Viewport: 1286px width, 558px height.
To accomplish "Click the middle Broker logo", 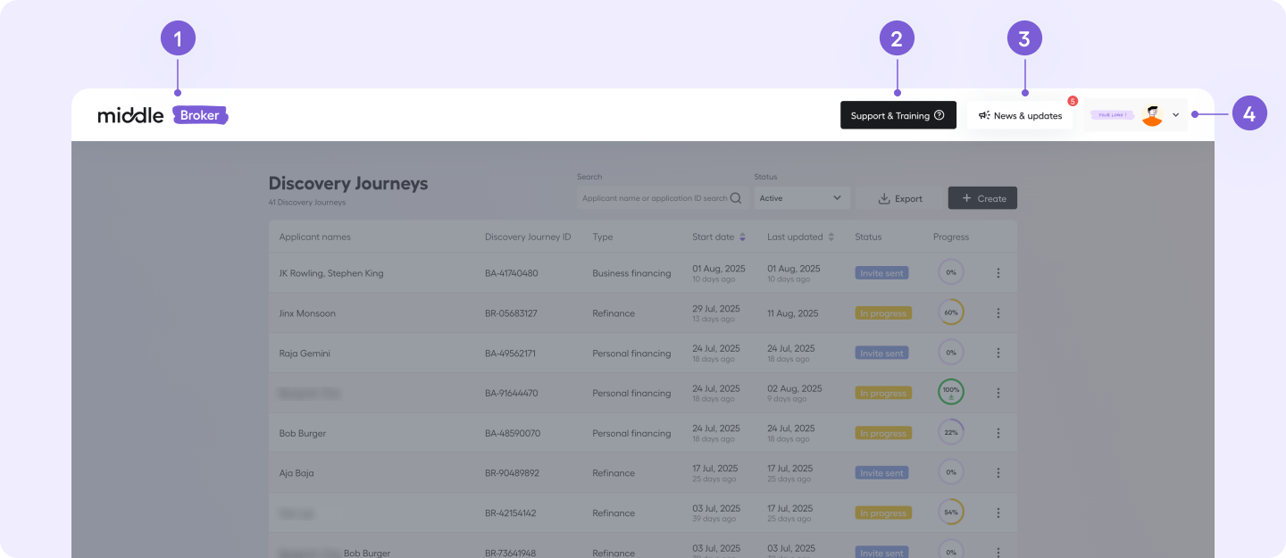I will point(163,115).
